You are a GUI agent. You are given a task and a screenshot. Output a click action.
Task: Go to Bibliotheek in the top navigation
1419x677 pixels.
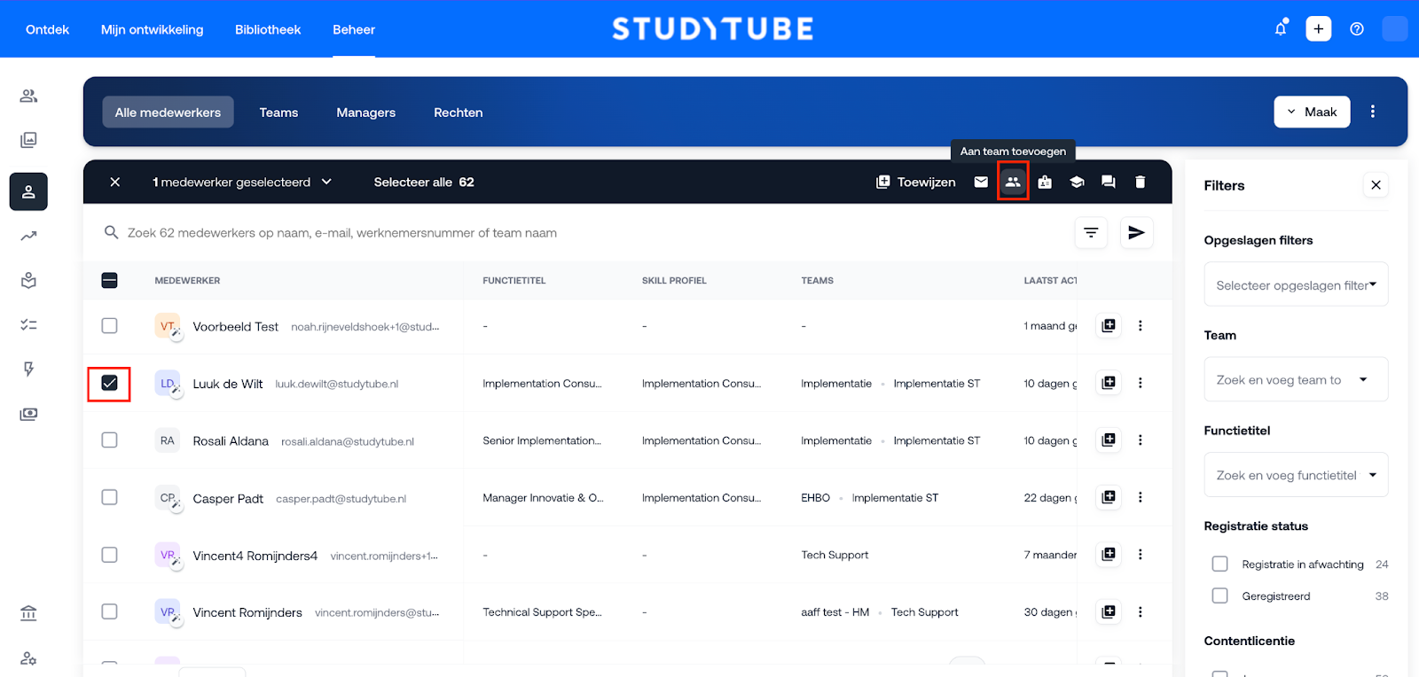268,29
